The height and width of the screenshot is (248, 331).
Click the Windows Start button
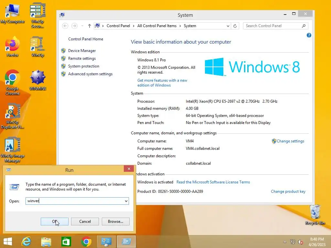[8, 242]
